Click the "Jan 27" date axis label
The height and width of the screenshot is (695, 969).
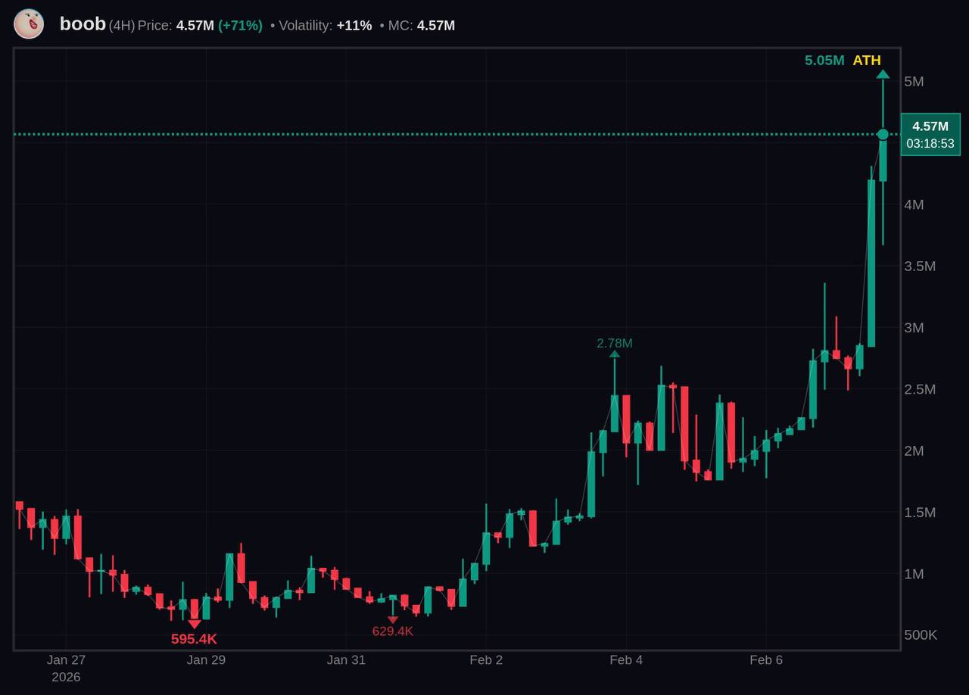[x=66, y=660]
